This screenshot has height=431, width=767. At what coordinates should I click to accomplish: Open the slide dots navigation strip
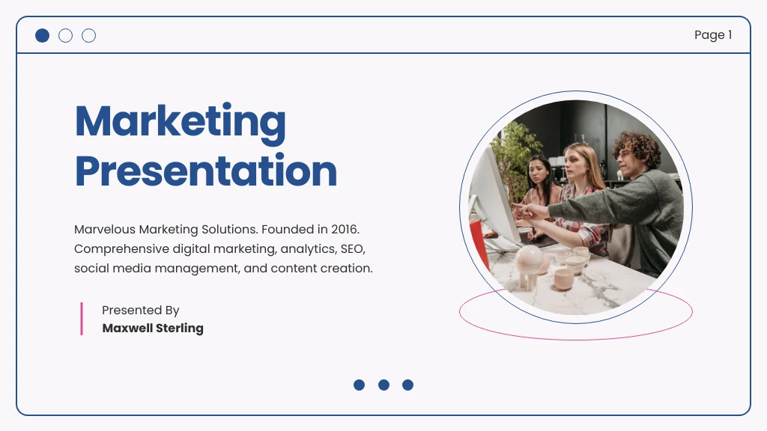(383, 385)
